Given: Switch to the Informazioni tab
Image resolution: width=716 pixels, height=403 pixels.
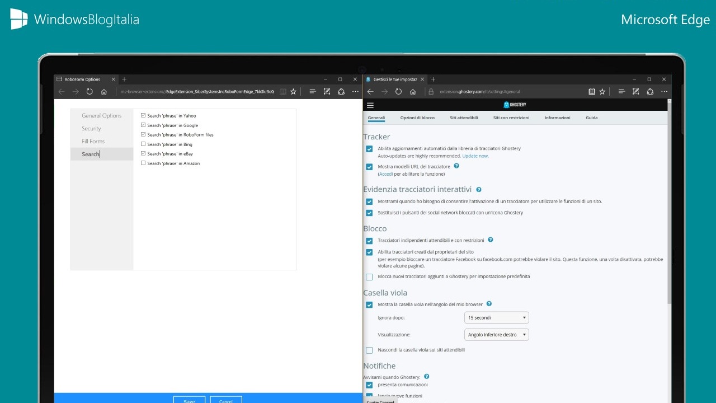Looking at the screenshot, I should point(558,118).
